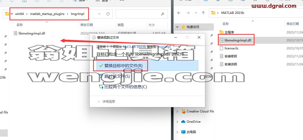Image resolution: width=303 pixels, height=140 pixels.
Task: Click the 安装密钥 document icon
Action: click(x=222, y=56)
